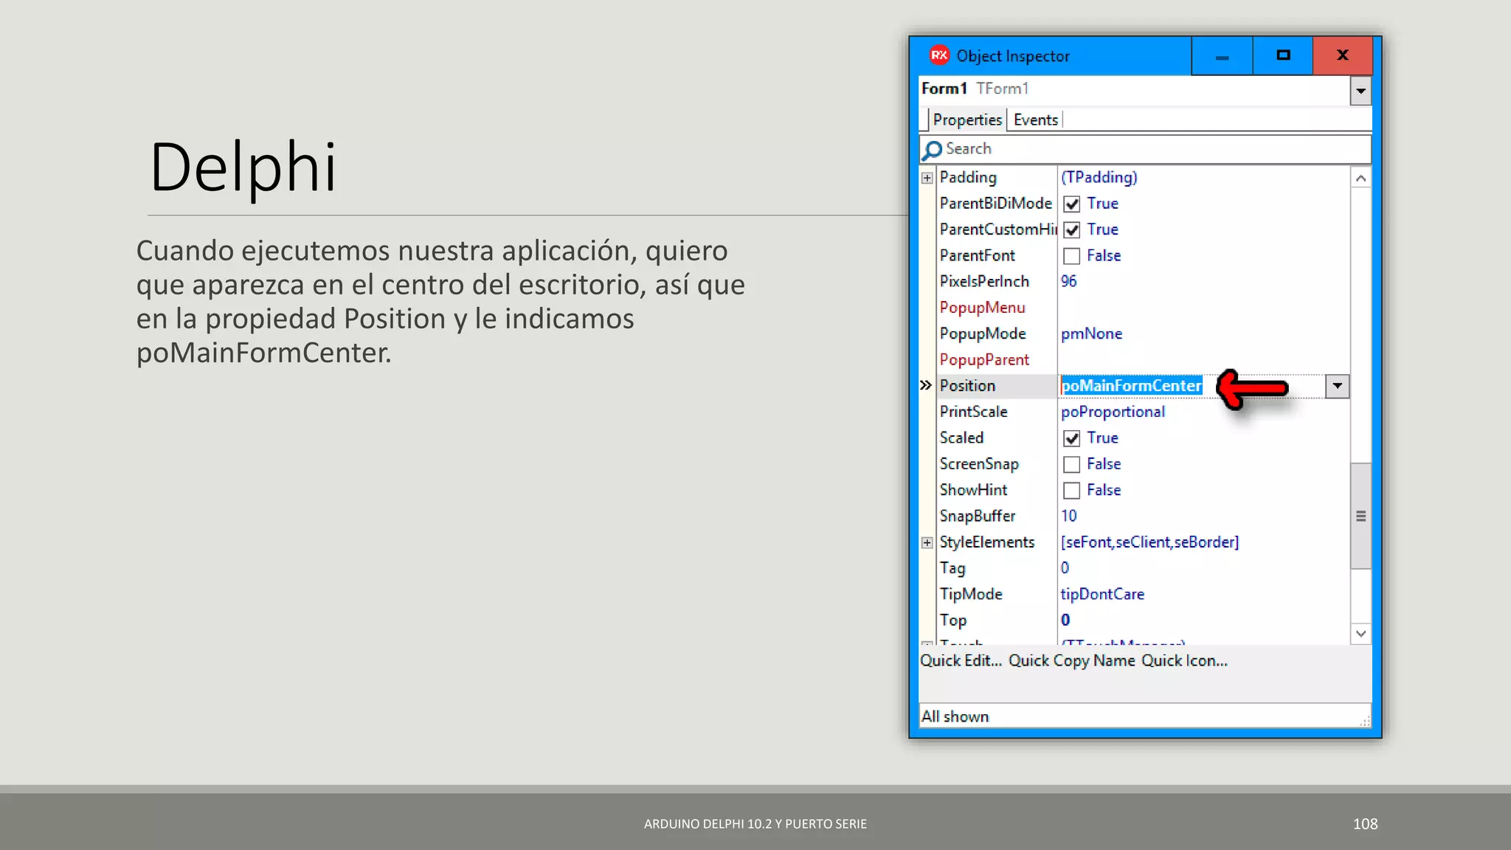Click the (TPadding) value
The height and width of the screenshot is (850, 1511).
pyautogui.click(x=1099, y=178)
